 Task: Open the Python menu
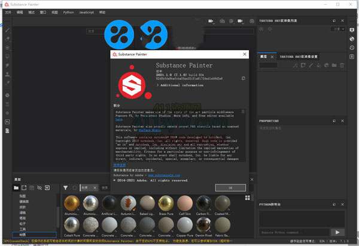click(x=68, y=12)
